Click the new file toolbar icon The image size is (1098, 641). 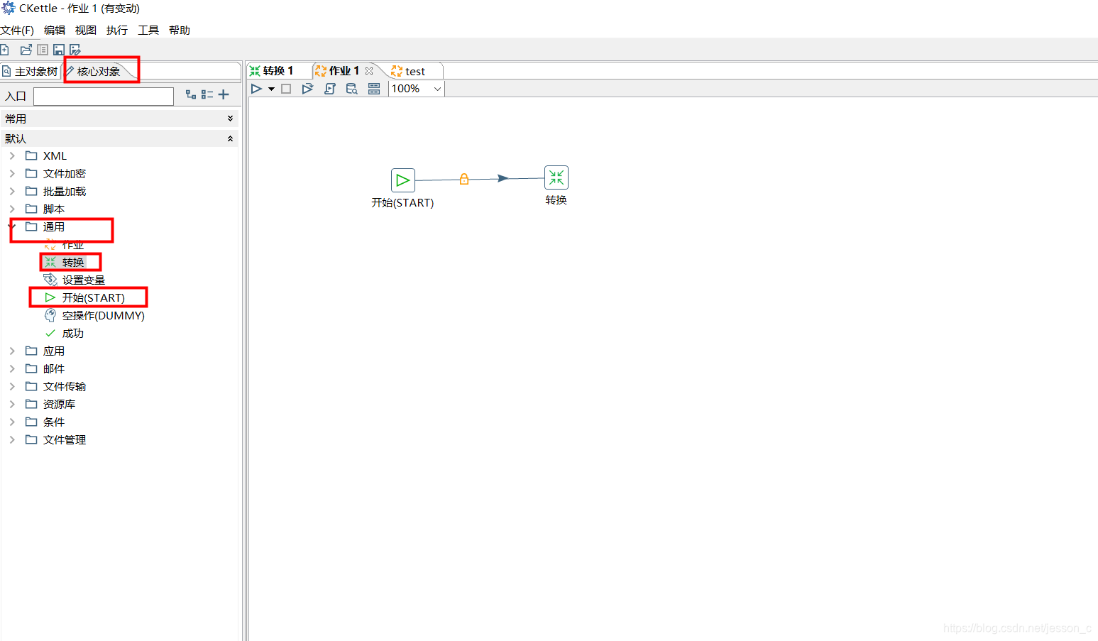coord(4,50)
